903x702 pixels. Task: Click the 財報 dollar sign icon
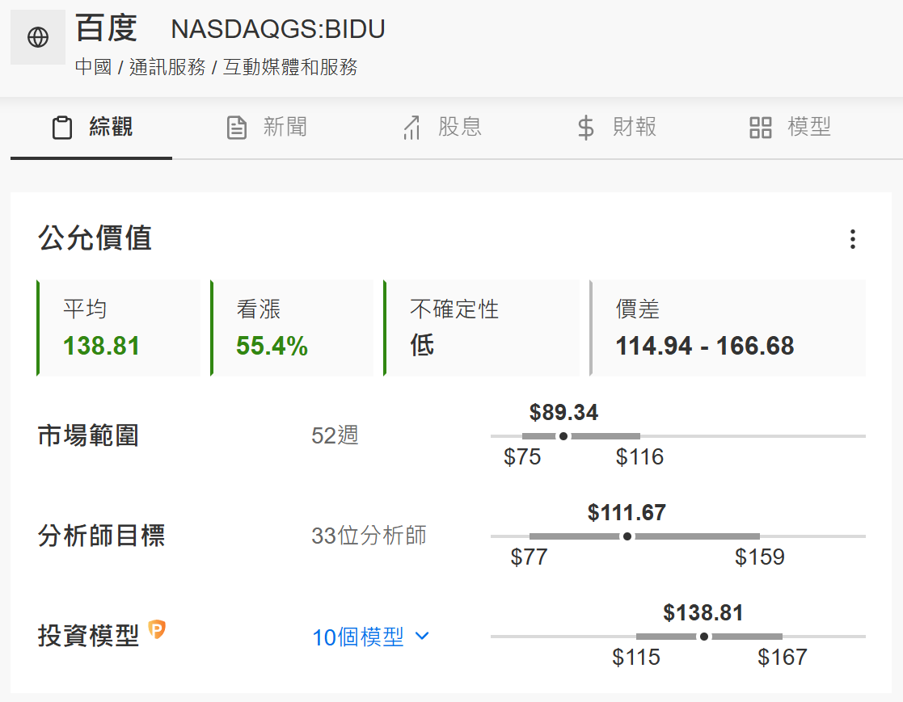pos(585,128)
